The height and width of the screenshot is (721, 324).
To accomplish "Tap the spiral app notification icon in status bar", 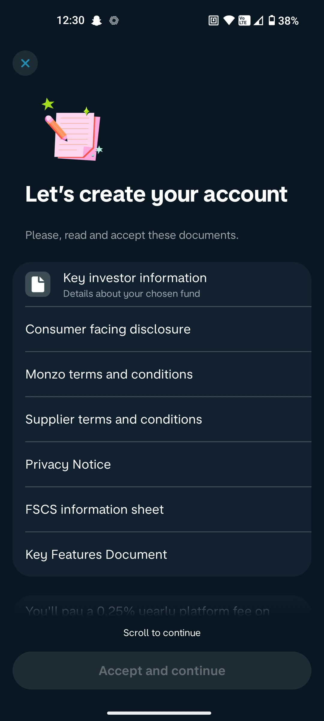I will click(x=115, y=20).
